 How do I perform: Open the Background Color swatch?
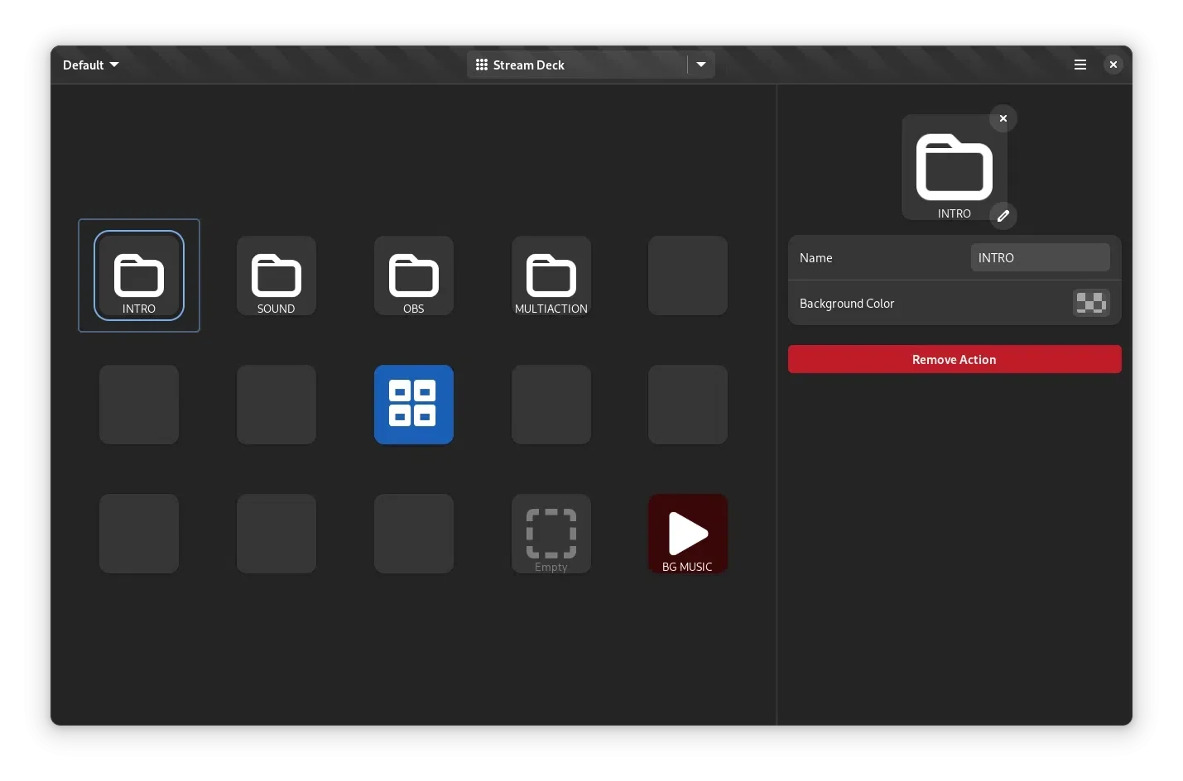(x=1091, y=303)
